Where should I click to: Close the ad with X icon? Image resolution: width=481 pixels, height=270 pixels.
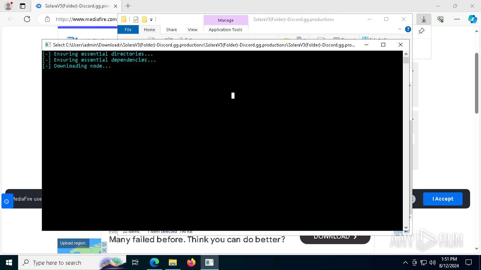coord(104,250)
